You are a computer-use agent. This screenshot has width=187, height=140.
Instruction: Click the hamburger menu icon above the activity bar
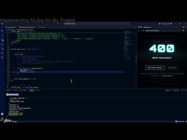click(x=2, y=27)
